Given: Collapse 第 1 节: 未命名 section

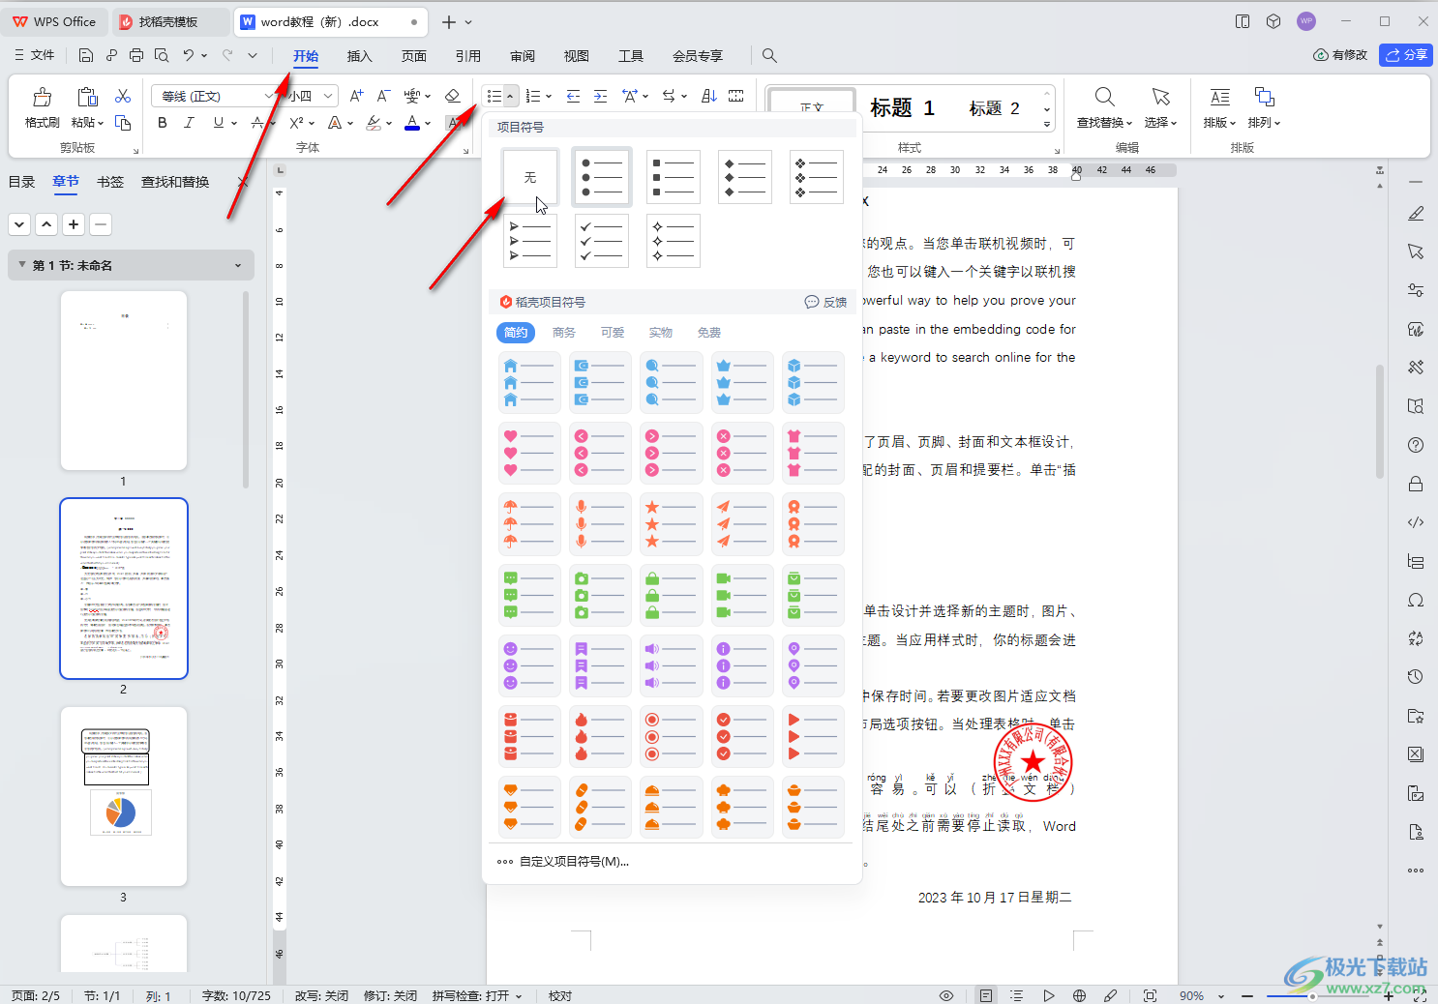Looking at the screenshot, I should (x=22, y=265).
